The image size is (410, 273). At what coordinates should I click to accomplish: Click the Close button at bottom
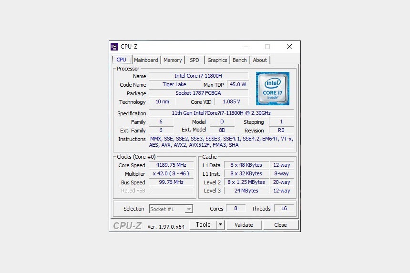[280, 225]
